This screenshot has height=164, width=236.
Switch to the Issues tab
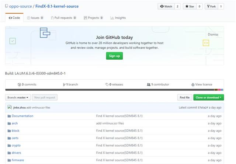[35, 18]
